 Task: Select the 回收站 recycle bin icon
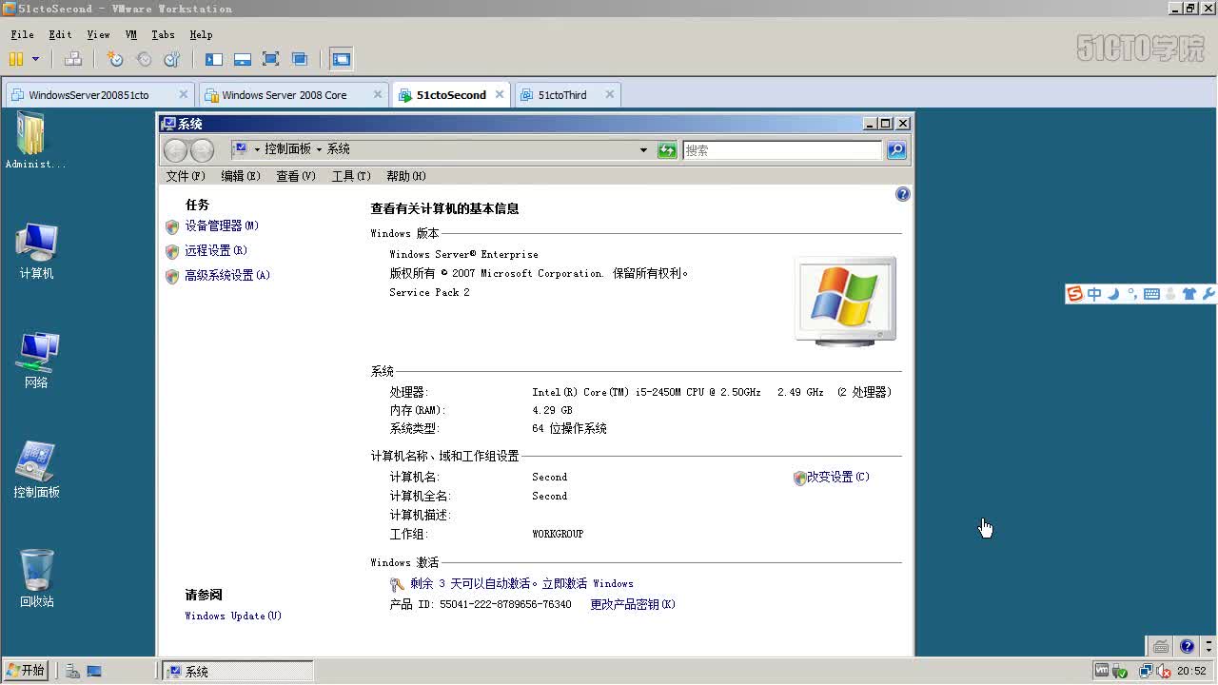point(36,579)
